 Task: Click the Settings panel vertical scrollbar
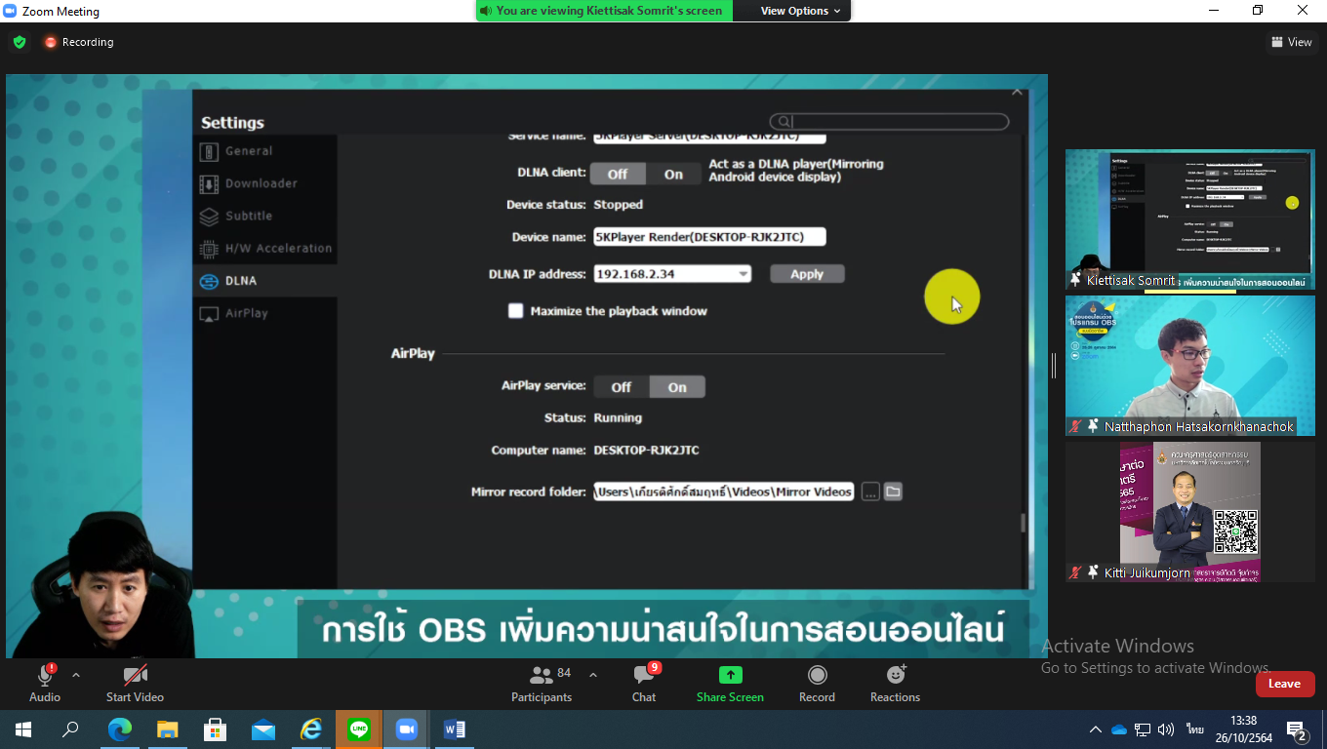[x=1023, y=522]
